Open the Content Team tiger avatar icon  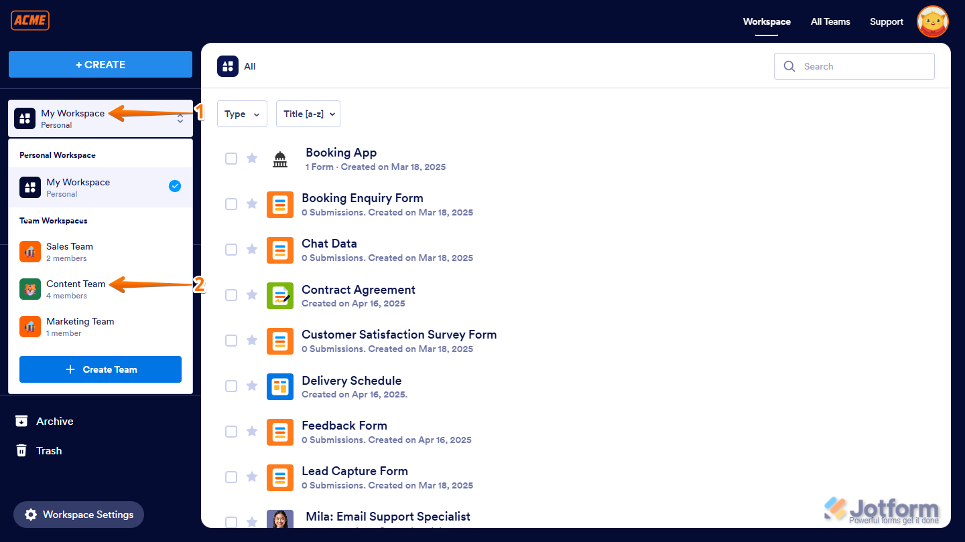click(x=29, y=289)
